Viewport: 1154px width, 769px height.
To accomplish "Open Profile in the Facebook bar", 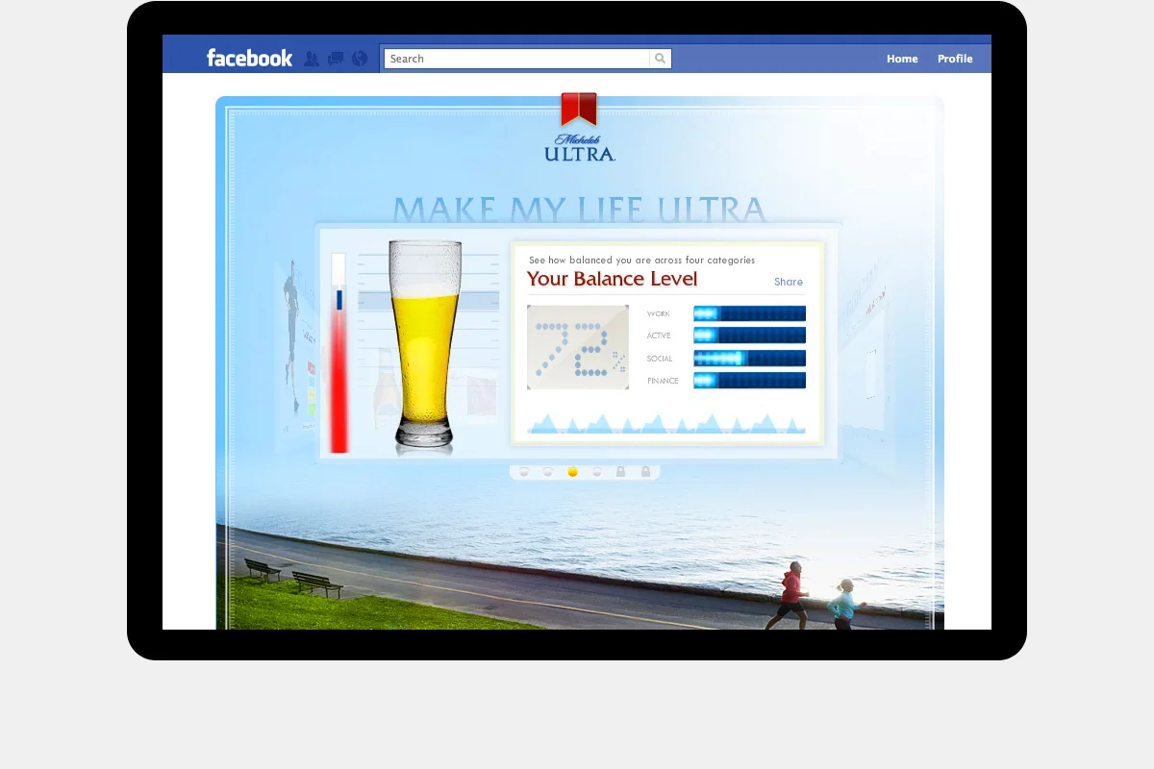I will (955, 59).
